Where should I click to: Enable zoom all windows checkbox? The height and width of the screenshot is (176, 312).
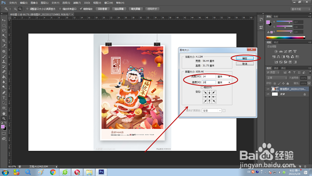(x=60, y=9)
